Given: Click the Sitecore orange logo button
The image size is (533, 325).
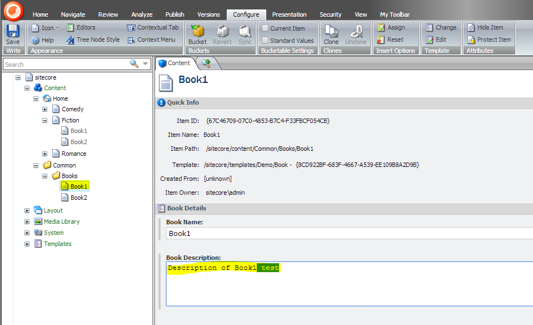Looking at the screenshot, I should click(13, 11).
